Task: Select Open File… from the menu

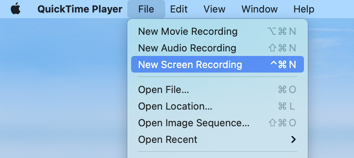Action: tap(218, 90)
